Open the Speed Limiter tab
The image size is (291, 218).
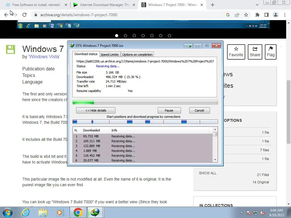[110, 54]
